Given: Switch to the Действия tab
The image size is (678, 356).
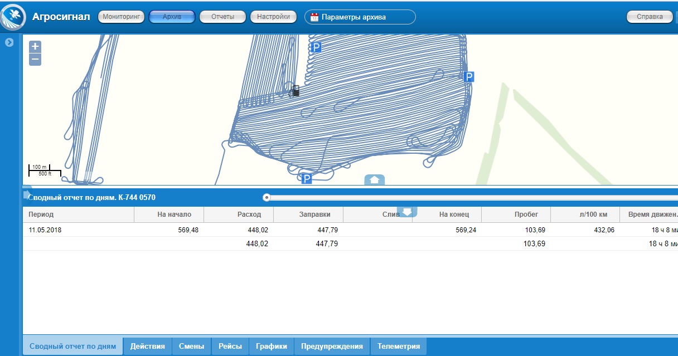Looking at the screenshot, I should [x=147, y=346].
